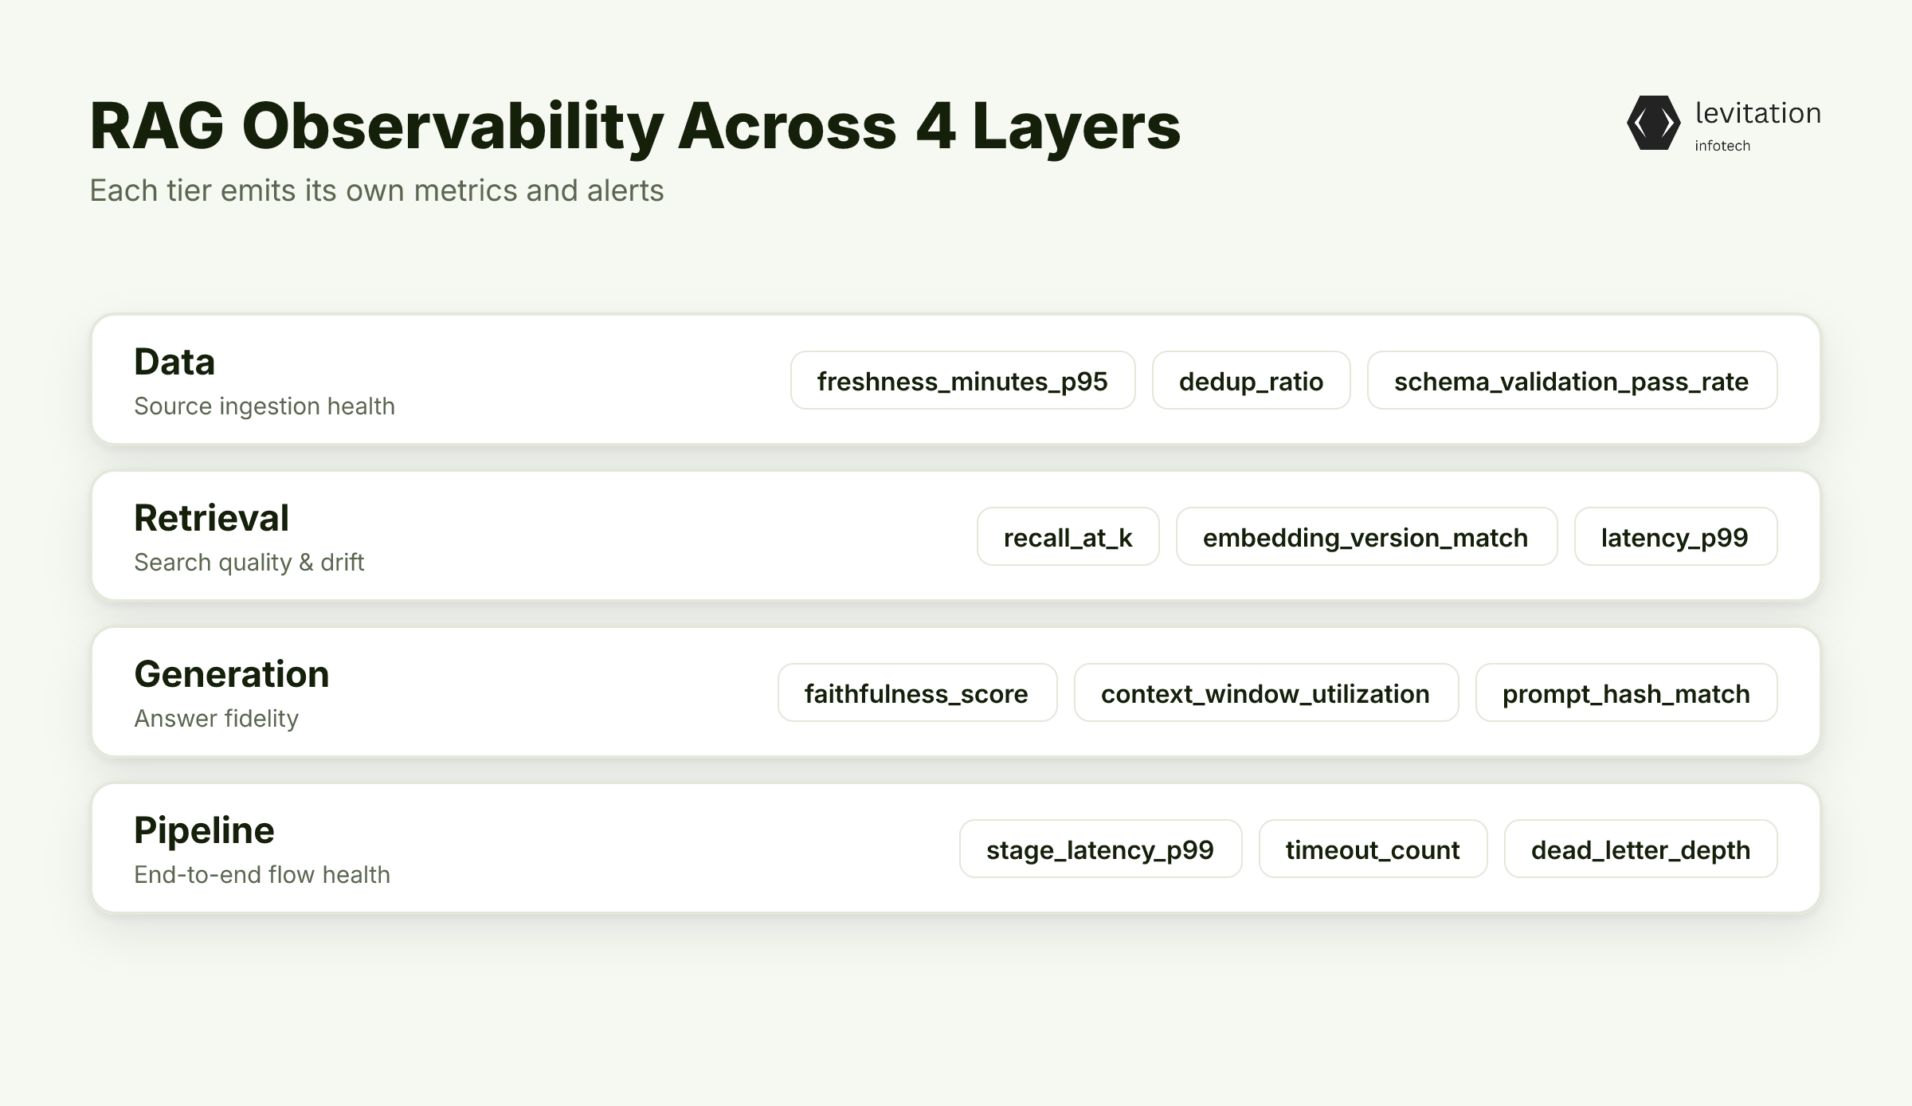This screenshot has width=1912, height=1106.
Task: Click the 'Pipeline' layer heading
Action: point(204,830)
